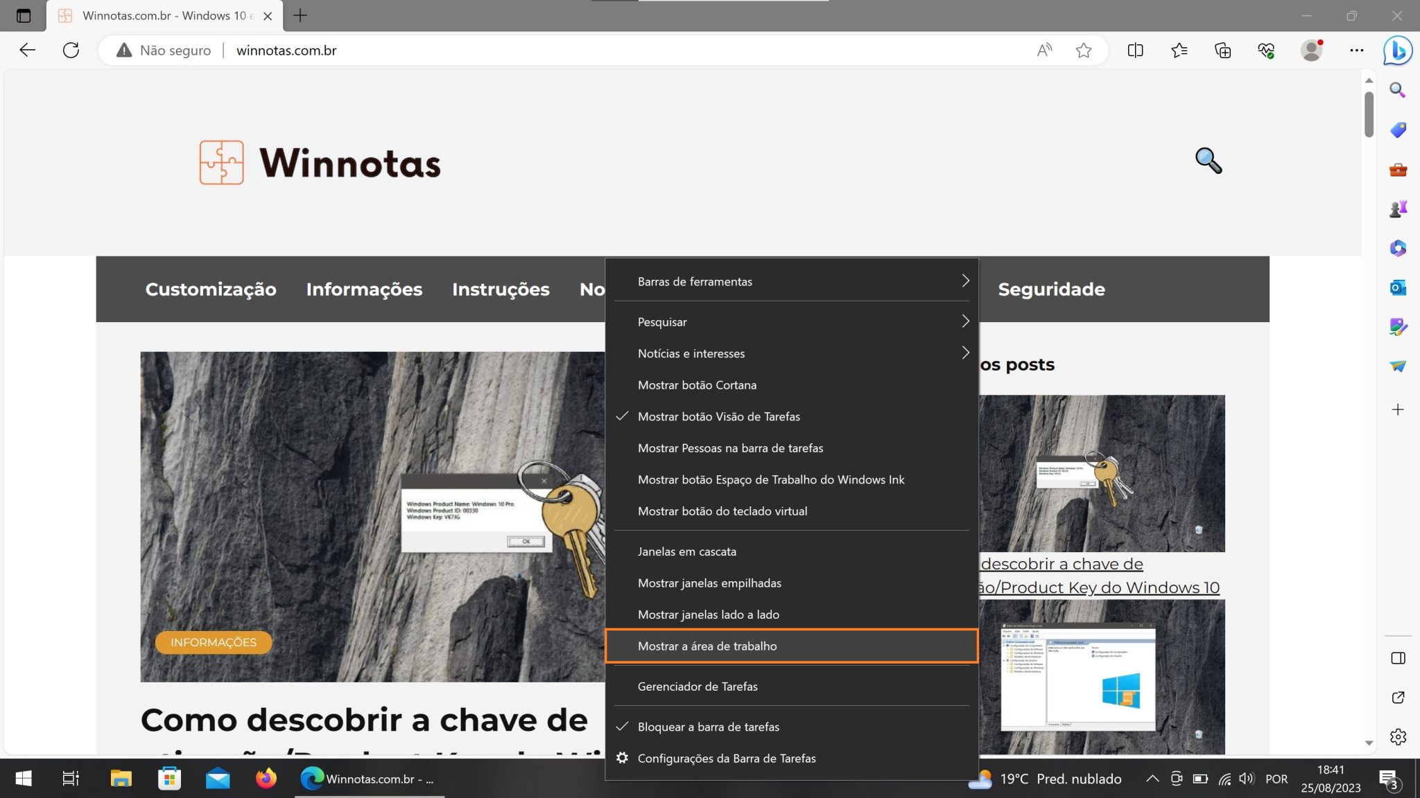Screen dimensions: 1420x798
Task: Open the Tools sidebar panel
Action: coord(1399,168)
